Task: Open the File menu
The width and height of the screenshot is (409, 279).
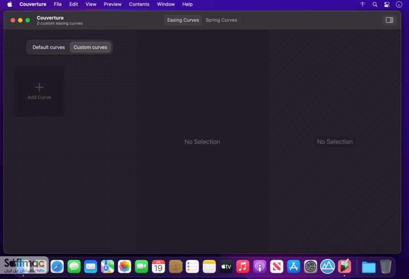Action: coord(57,5)
